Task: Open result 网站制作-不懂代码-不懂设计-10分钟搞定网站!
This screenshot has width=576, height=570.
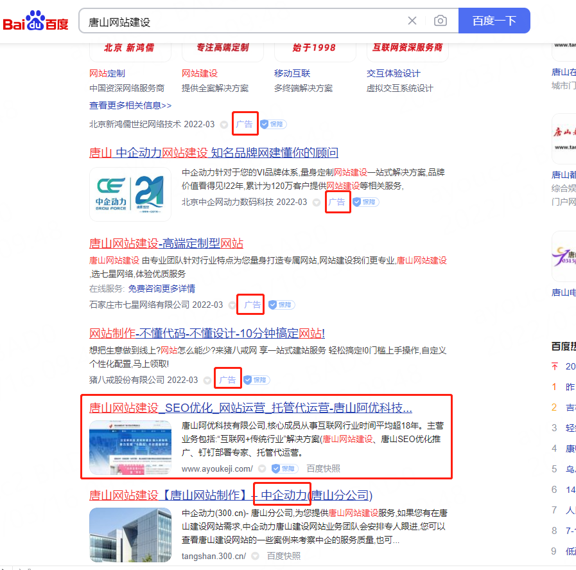Action: click(207, 333)
